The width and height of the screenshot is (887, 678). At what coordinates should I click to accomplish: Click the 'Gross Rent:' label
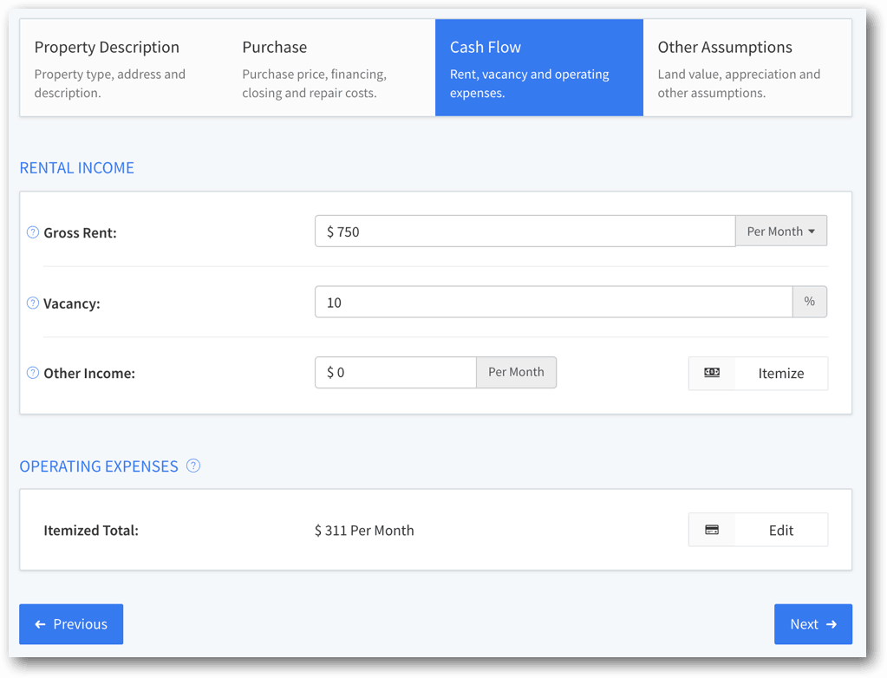click(81, 232)
